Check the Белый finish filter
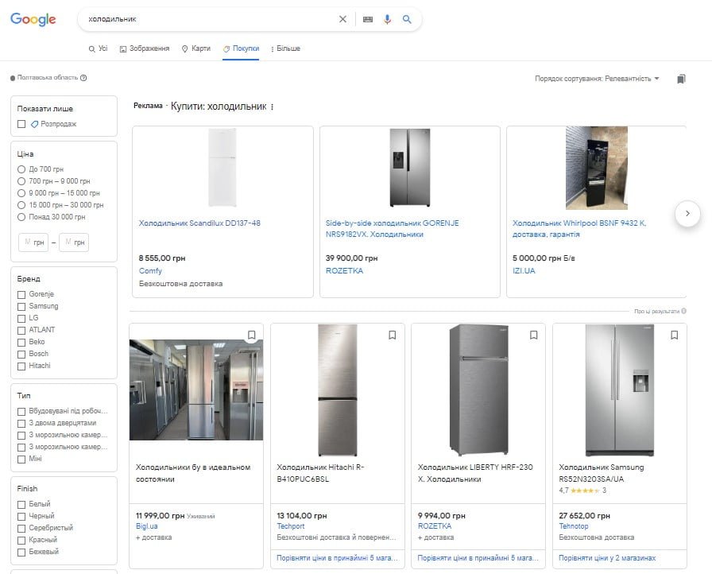712x574 pixels. tap(21, 505)
